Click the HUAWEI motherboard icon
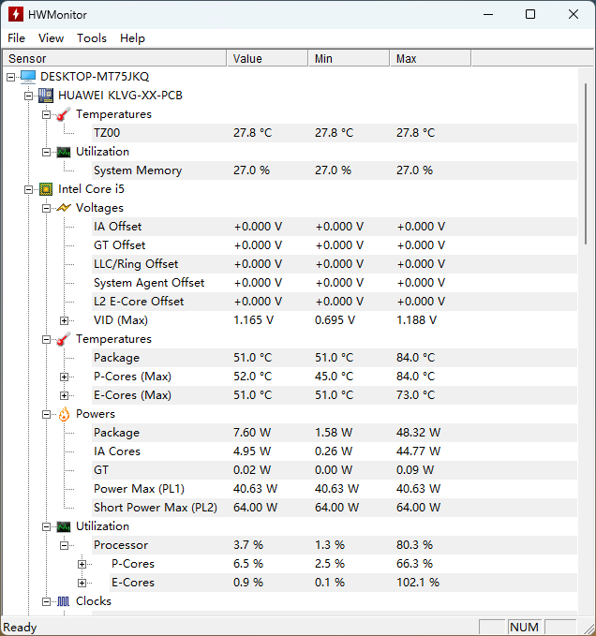Image resolution: width=596 pixels, height=636 pixels. point(46,96)
